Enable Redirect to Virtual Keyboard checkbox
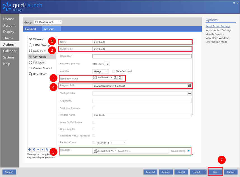Viewport: 240px width, 177px height. pos(94,136)
